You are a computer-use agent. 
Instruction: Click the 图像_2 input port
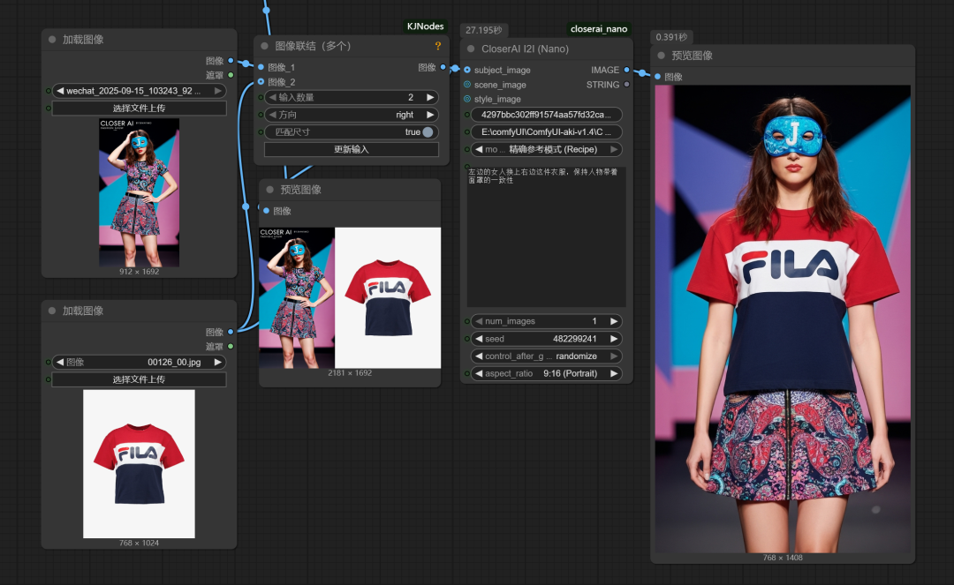pos(261,81)
